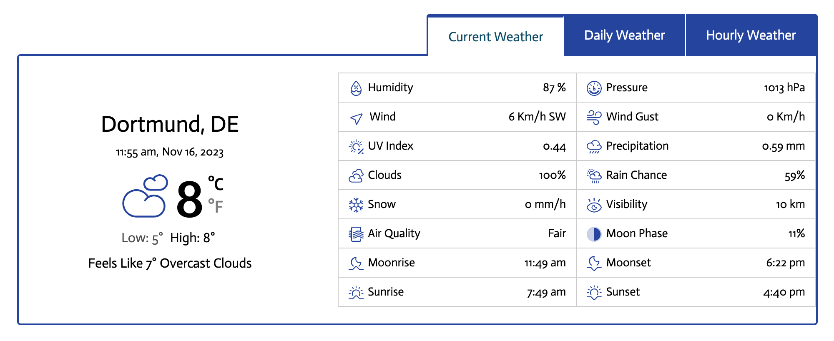The image size is (834, 341).
Task: Click the Moon Phase half-moon indicator
Action: coord(594,234)
